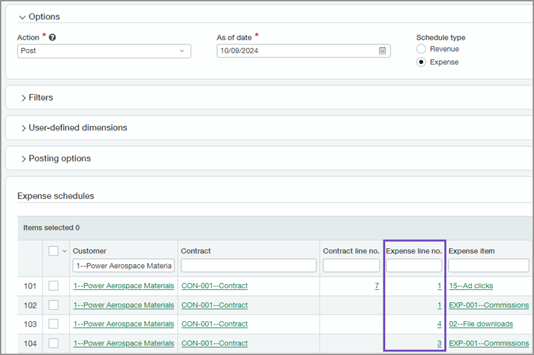534x355 pixels.
Task: Tick the select-all checkbox in table header
Action: click(54, 251)
